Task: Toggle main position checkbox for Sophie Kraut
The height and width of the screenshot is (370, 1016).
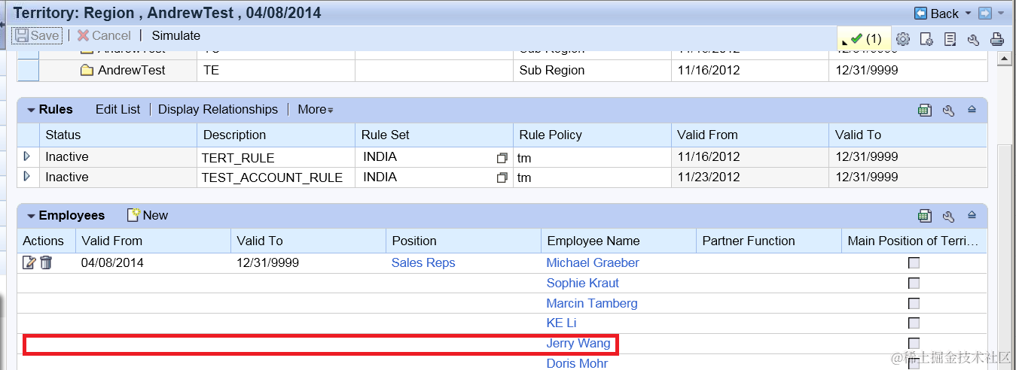Action: tap(914, 284)
